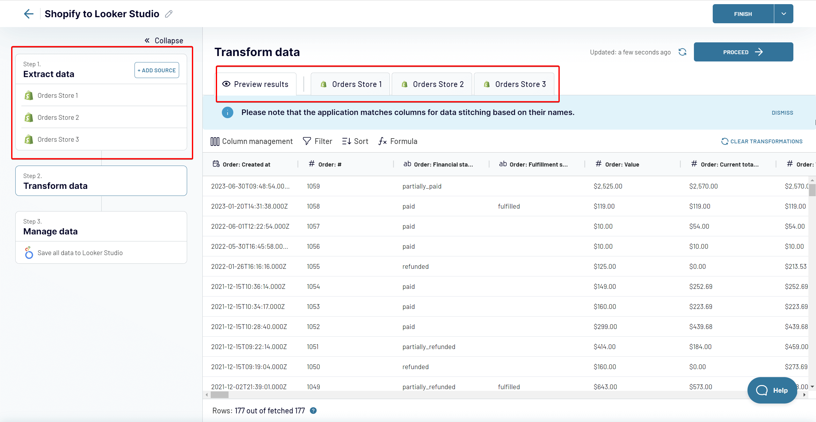
Task: Open the rows info question mark icon
Action: 313,411
